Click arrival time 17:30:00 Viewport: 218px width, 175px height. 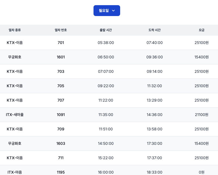154,143
